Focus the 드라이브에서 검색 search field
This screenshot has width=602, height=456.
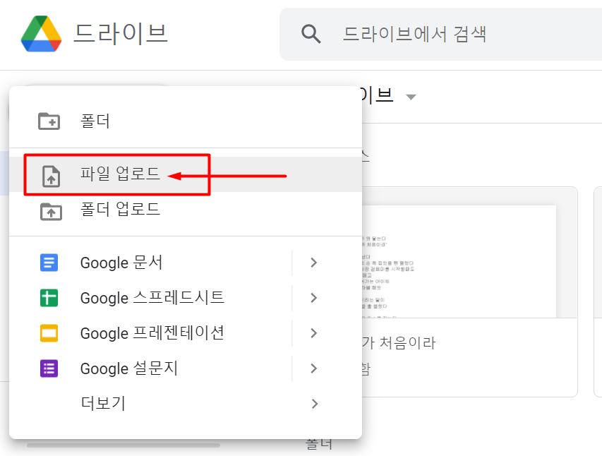coord(442,34)
